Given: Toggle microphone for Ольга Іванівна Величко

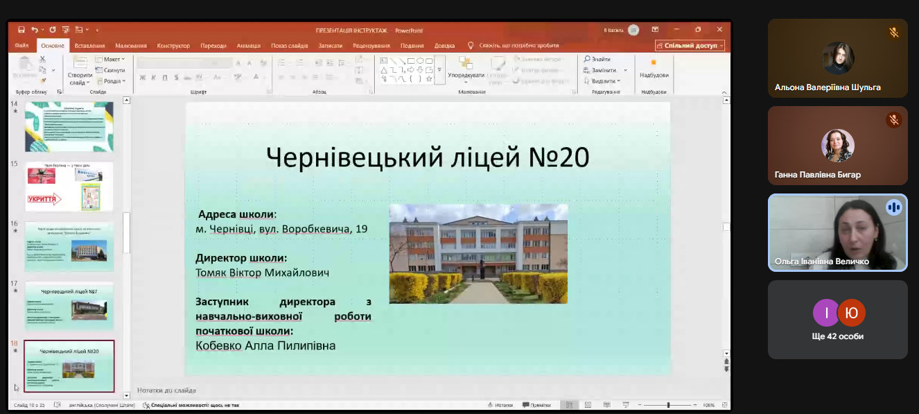Looking at the screenshot, I should click(x=893, y=207).
